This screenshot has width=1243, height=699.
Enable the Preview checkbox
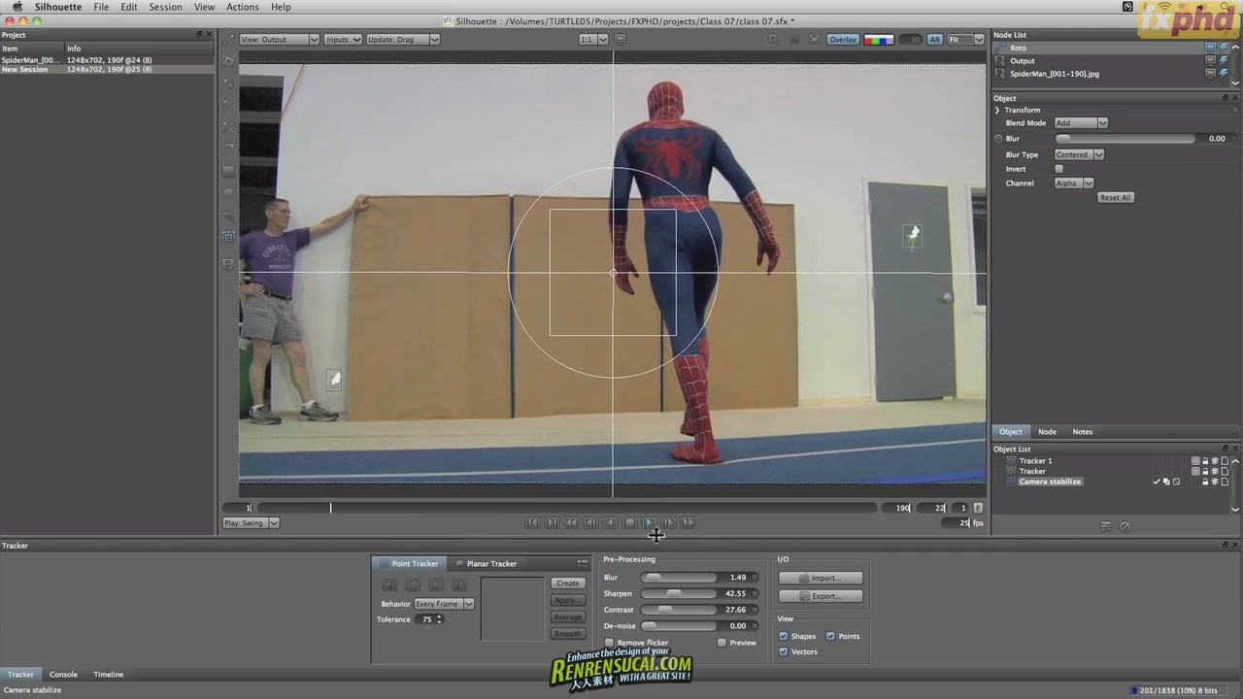pos(722,643)
